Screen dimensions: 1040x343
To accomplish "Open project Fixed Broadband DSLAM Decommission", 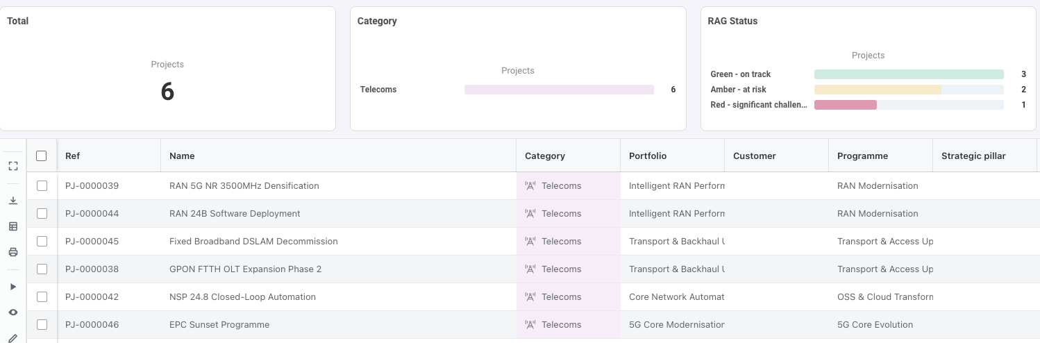I will click(x=253, y=242).
